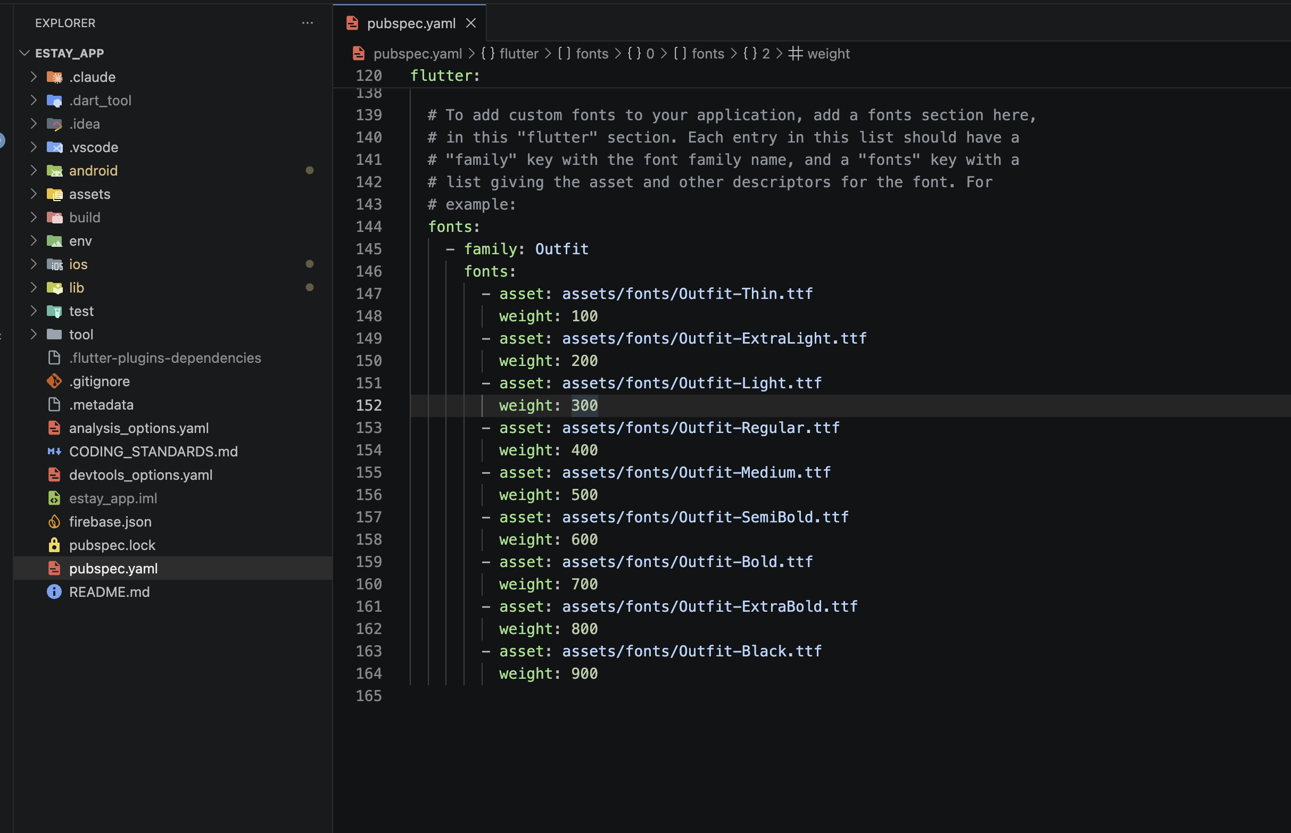The image size is (1291, 833).
Task: Open the weight breadcrumb segment
Action: (x=819, y=54)
